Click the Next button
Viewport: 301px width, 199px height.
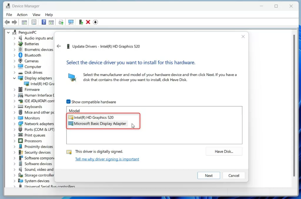pos(209,175)
